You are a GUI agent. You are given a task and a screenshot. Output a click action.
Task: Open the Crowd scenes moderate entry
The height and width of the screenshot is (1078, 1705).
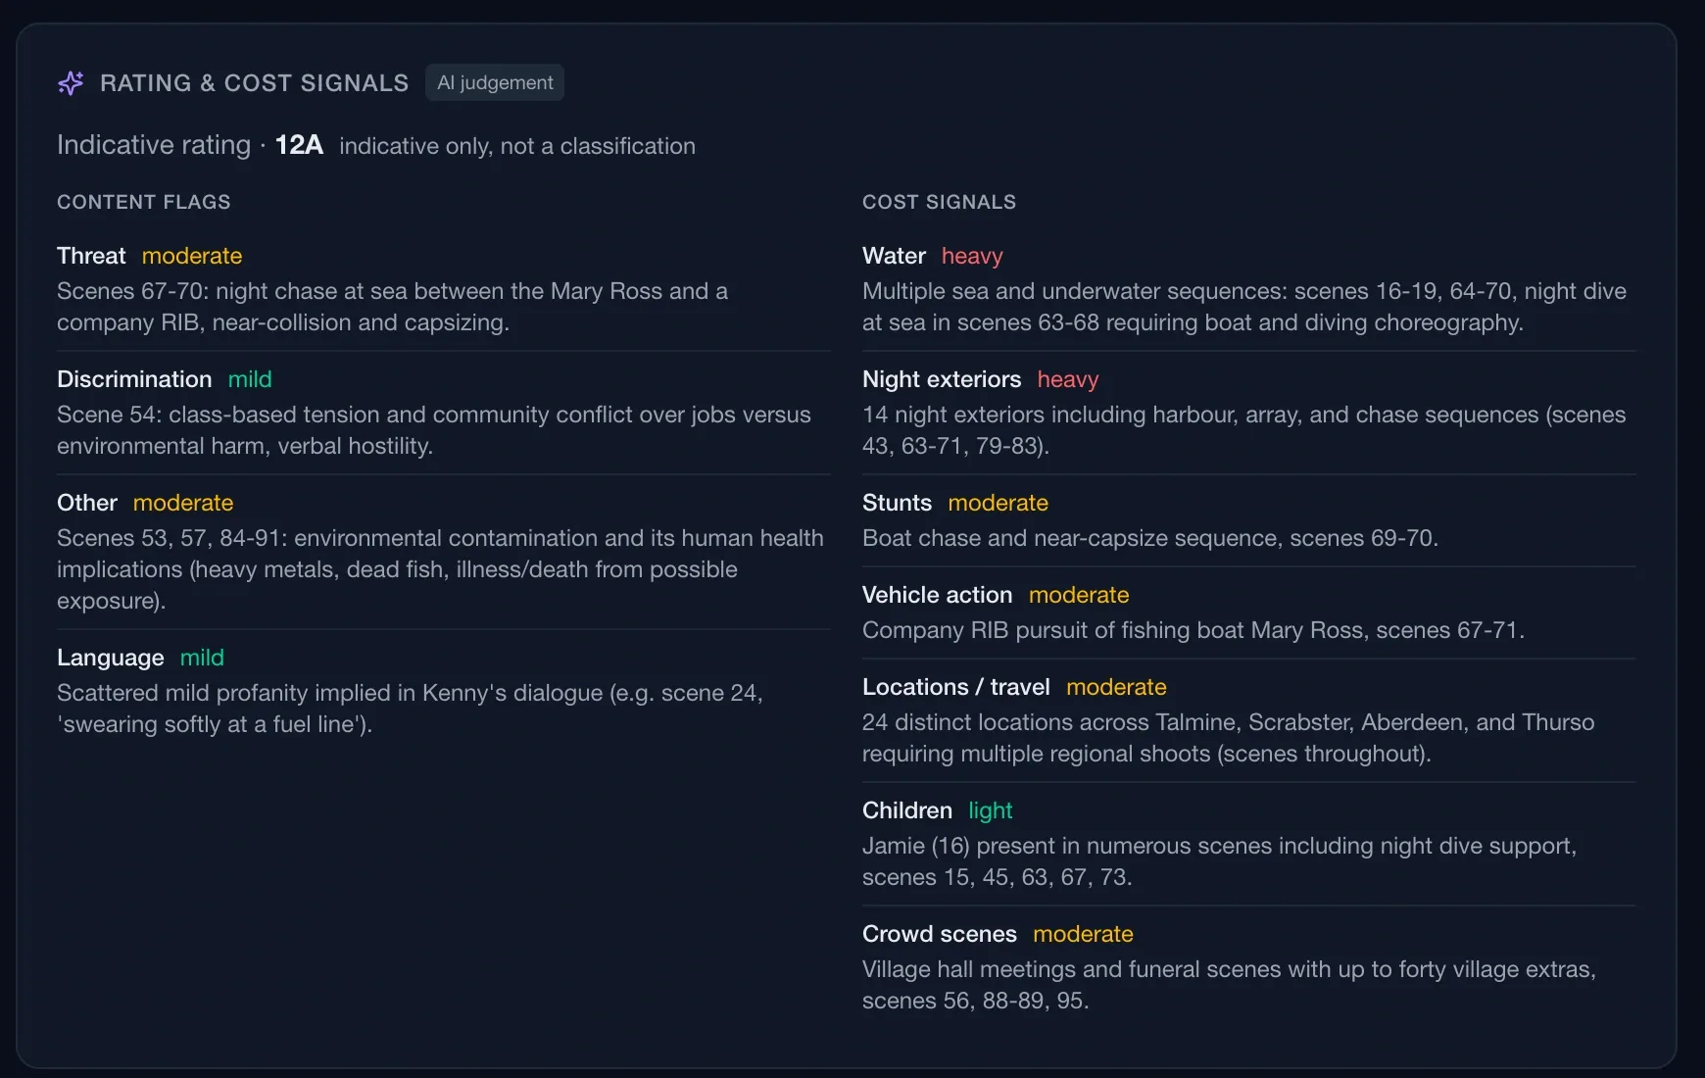(1249, 967)
